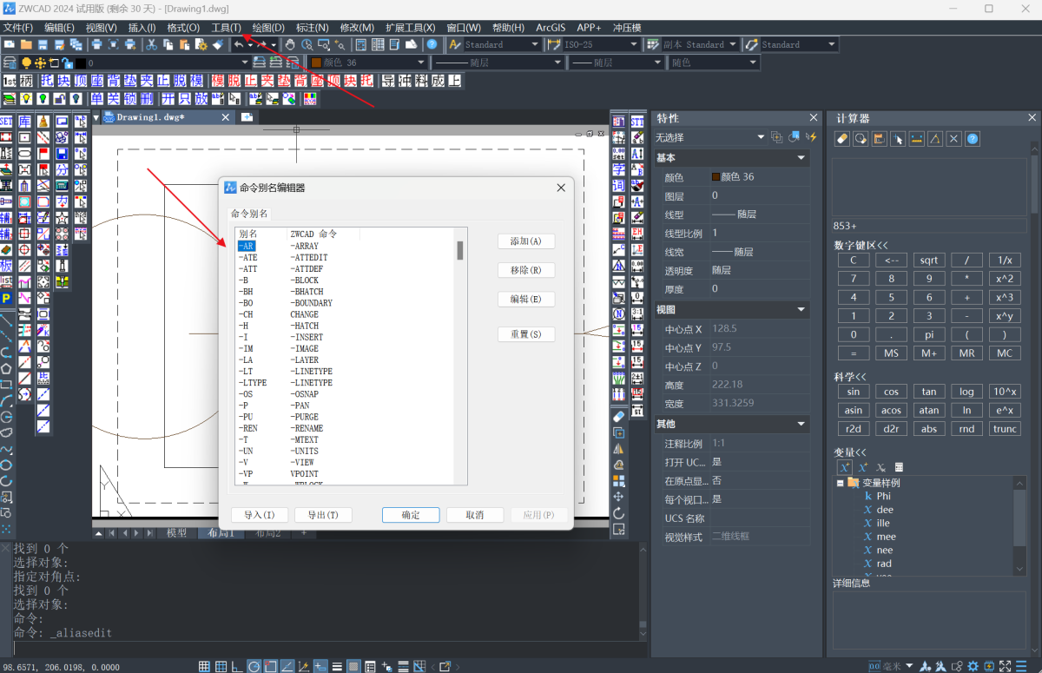Collapse the 视图 section in Properties
The height and width of the screenshot is (673, 1042).
click(x=801, y=310)
